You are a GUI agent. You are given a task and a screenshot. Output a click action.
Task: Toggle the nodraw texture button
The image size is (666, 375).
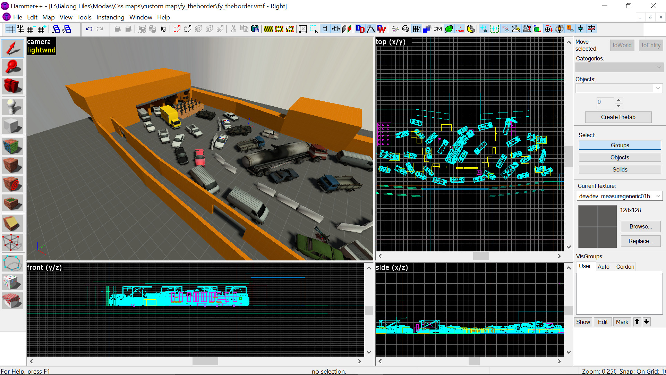460,29
